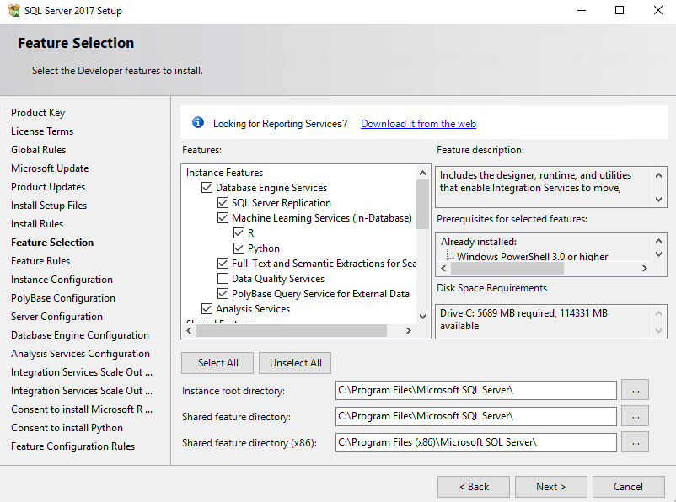Select Instance Features tree heading
The width and height of the screenshot is (676, 502).
(224, 173)
